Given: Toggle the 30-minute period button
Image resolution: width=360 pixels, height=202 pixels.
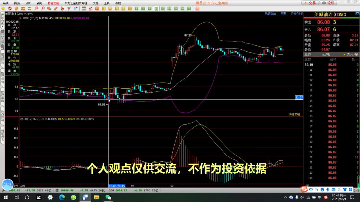Looking at the screenshot, I should (x=163, y=9).
